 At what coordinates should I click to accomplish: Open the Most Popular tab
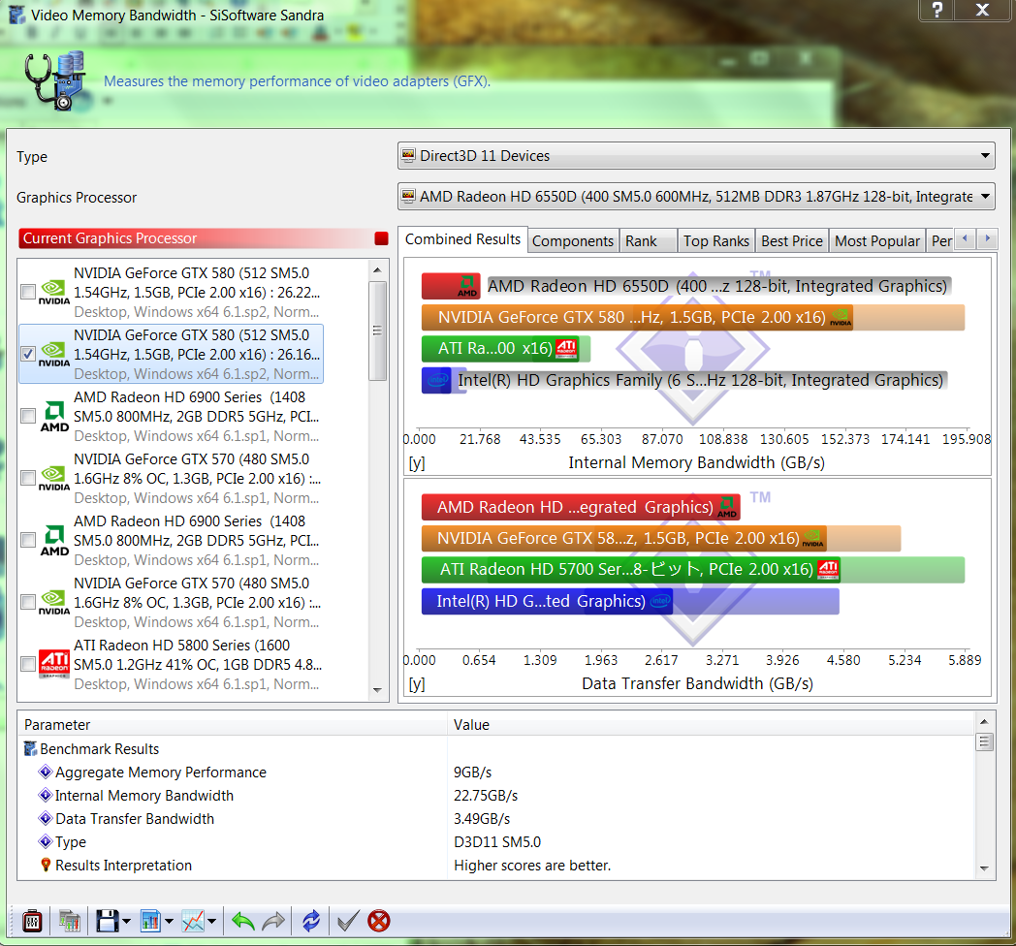click(877, 241)
